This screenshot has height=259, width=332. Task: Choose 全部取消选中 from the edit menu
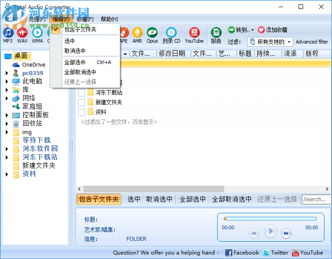point(85,72)
